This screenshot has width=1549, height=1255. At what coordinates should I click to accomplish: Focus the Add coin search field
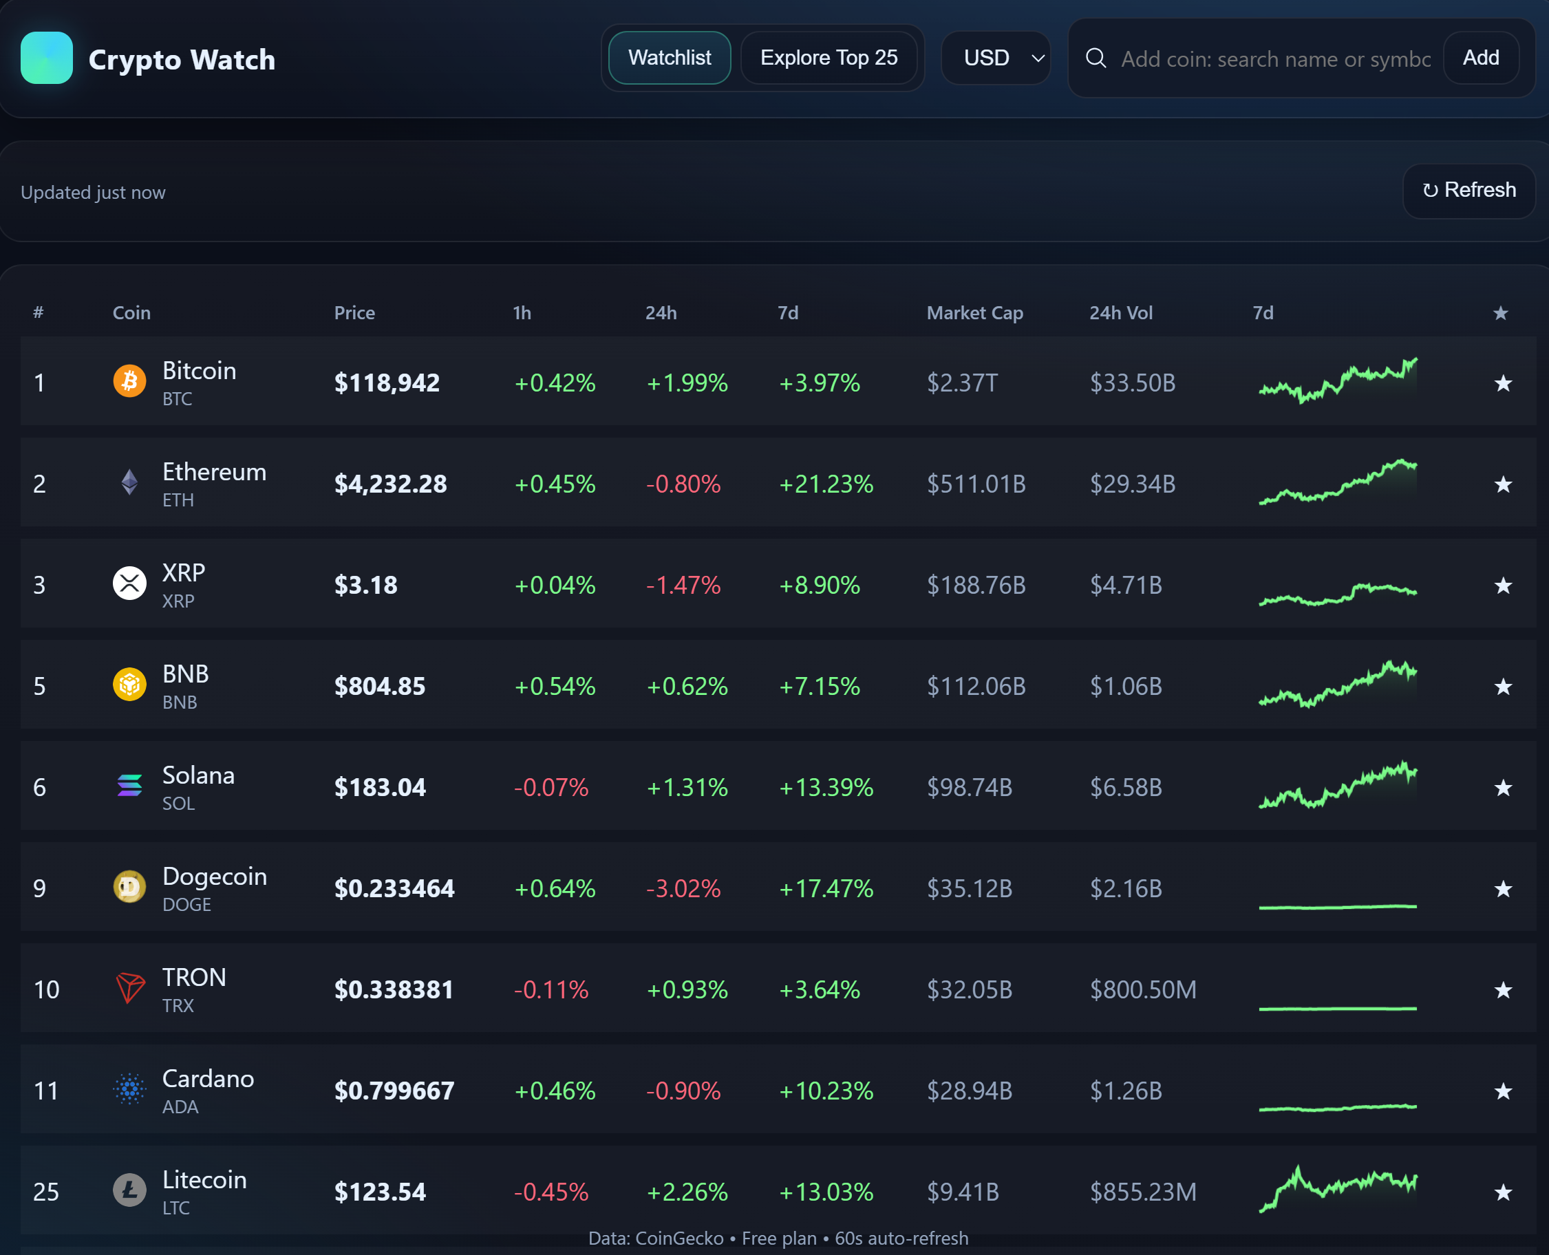pyautogui.click(x=1275, y=59)
